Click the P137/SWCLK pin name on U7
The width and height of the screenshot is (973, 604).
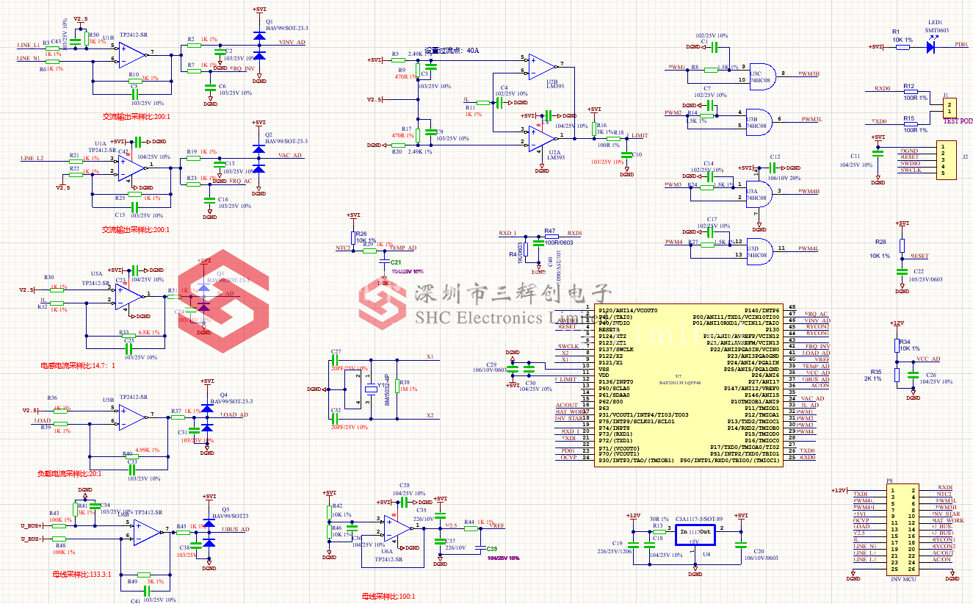coord(615,349)
